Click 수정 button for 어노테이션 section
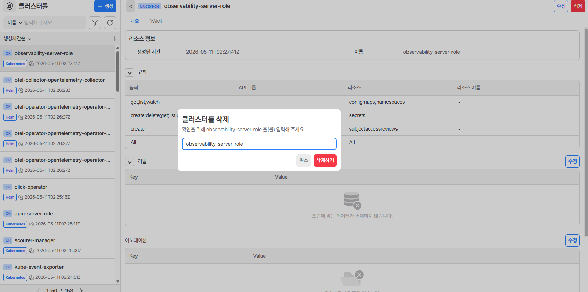This screenshot has width=588, height=292. click(x=573, y=240)
